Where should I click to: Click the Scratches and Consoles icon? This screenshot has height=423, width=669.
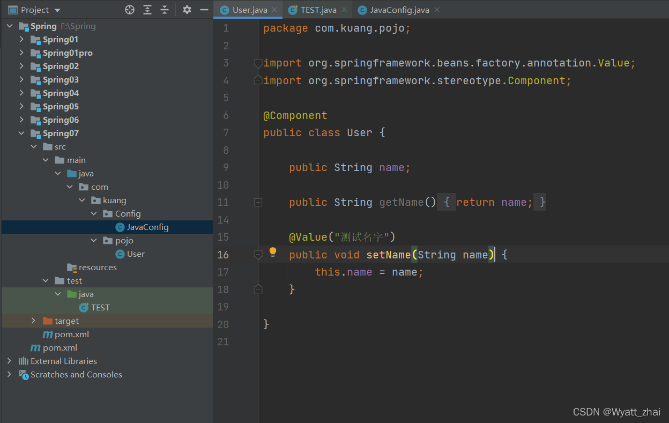click(x=24, y=374)
